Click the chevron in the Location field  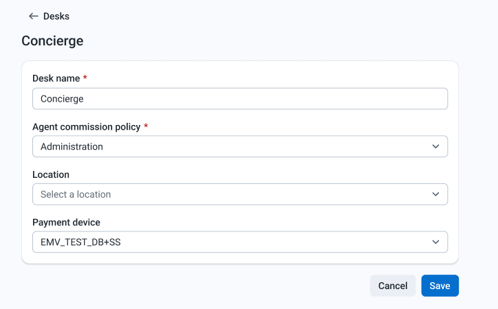pos(435,194)
